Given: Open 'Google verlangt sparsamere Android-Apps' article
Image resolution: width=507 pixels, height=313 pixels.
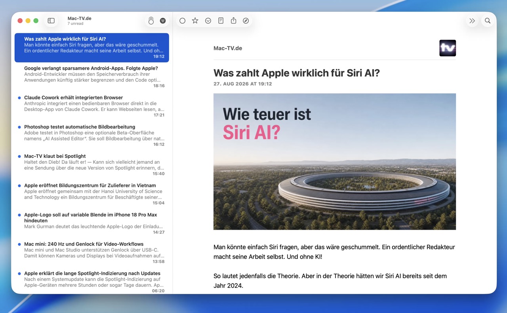Looking at the screenshot, I should pyautogui.click(x=92, y=77).
